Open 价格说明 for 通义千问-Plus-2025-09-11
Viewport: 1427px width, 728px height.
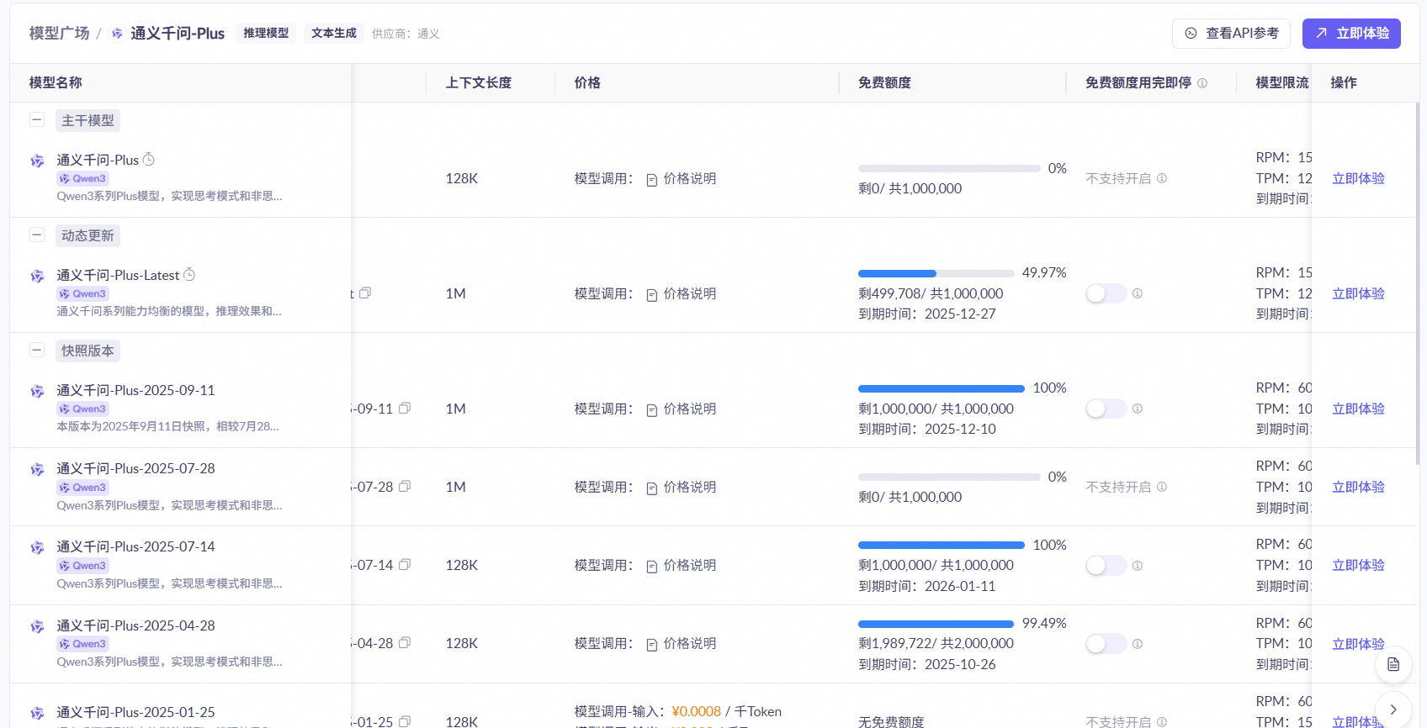pos(689,409)
